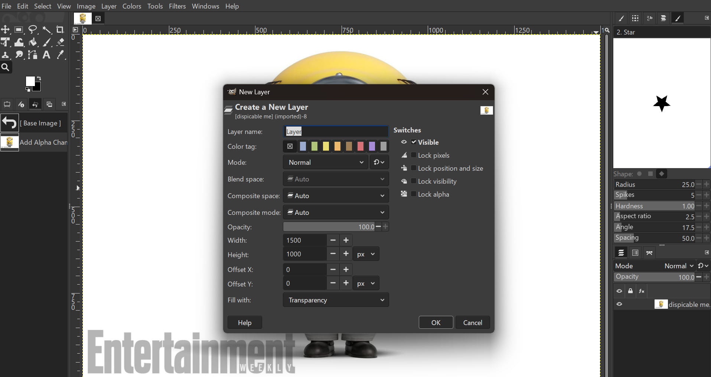
Task: Open the Composite space dropdown
Action: (336, 196)
